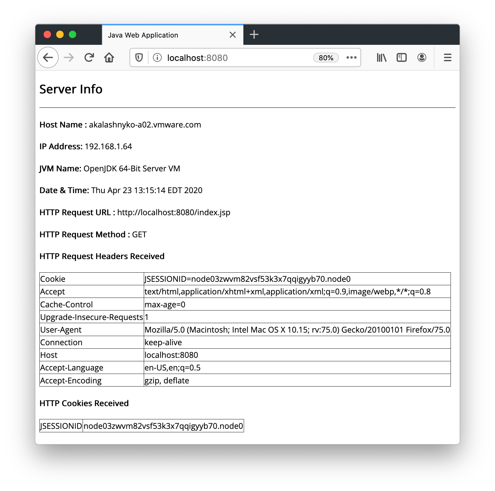Show site information for localhost
This screenshot has width=495, height=491.
click(x=157, y=57)
